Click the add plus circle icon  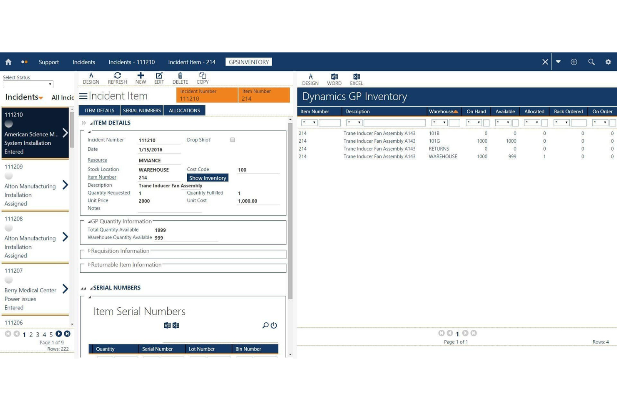pos(574,62)
